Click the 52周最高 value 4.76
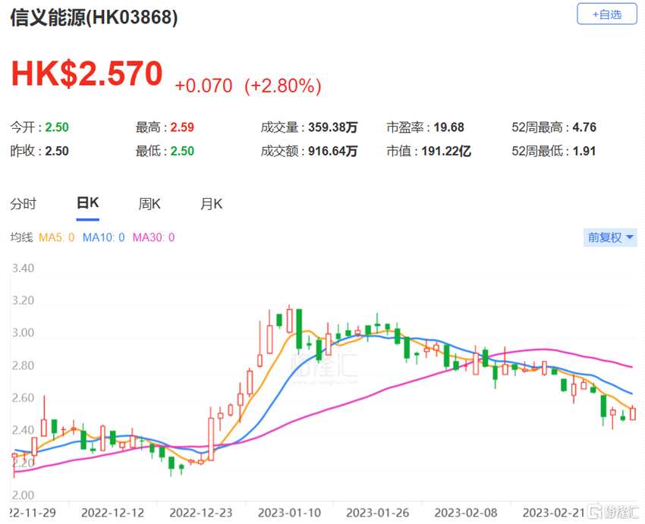 pyautogui.click(x=584, y=127)
